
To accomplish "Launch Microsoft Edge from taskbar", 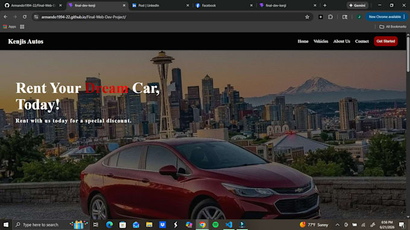I will [109, 225].
